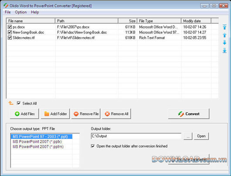Browse for output folder with ellipsis button
The width and height of the screenshot is (231, 176).
[x=188, y=136]
